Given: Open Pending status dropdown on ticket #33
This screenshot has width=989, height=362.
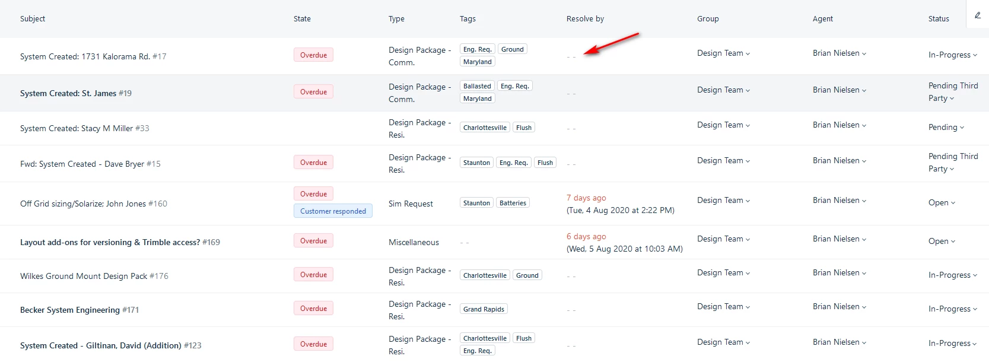Looking at the screenshot, I should (x=946, y=127).
